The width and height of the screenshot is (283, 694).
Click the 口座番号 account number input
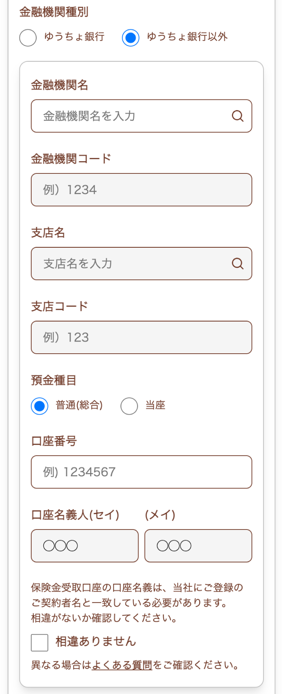[141, 472]
